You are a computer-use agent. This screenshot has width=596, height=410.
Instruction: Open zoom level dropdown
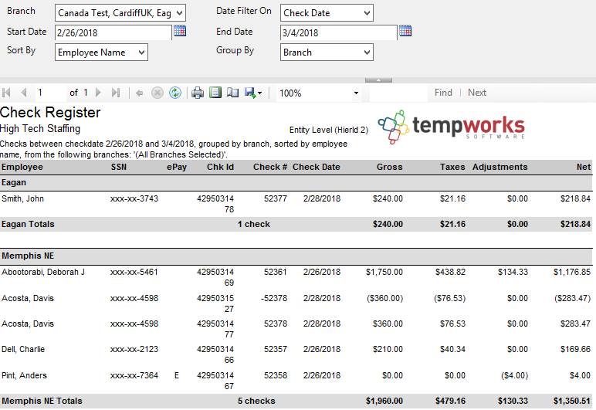(x=356, y=93)
